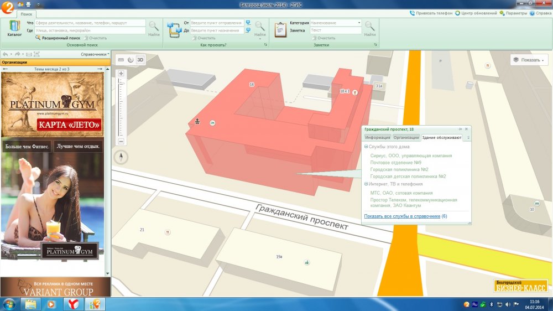
Task: Switch to the Информация tab in card
Action: [378, 137]
